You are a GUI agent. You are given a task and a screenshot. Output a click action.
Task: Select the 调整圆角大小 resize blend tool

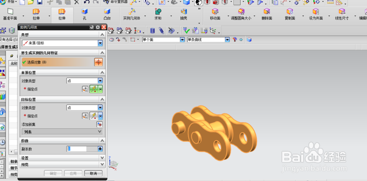tap(241, 14)
